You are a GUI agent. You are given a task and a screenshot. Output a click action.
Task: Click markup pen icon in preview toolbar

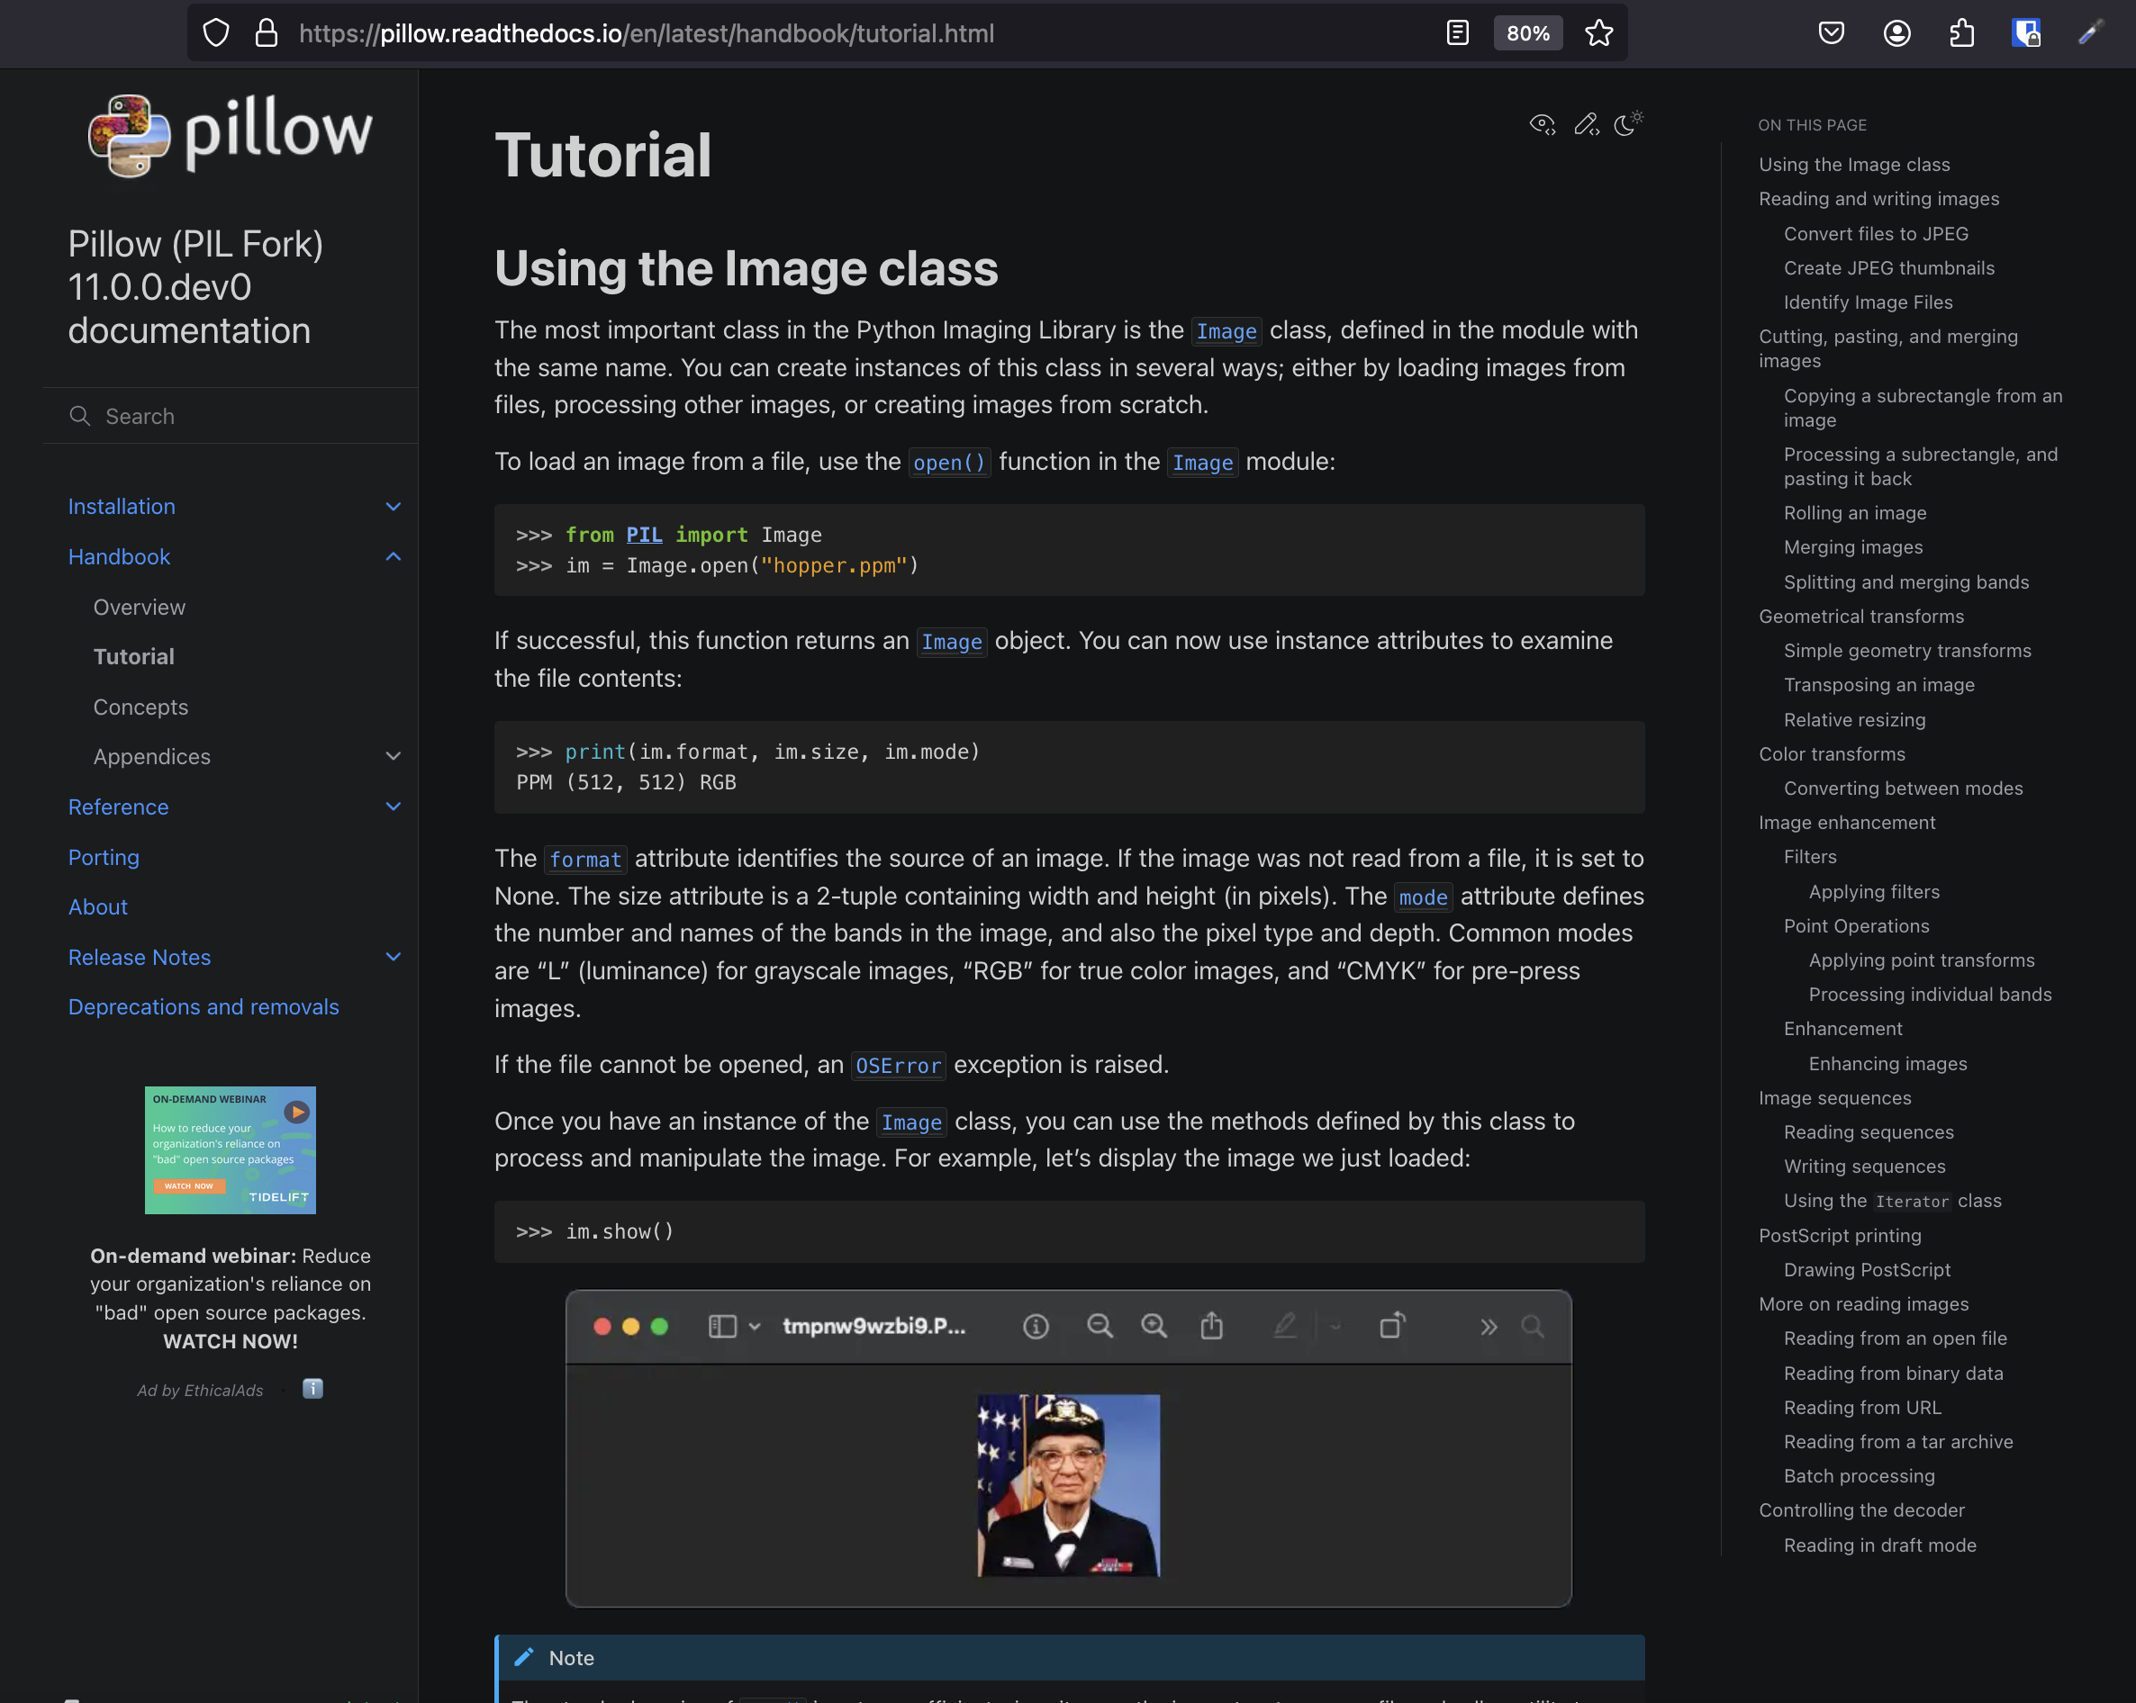click(x=1285, y=1325)
